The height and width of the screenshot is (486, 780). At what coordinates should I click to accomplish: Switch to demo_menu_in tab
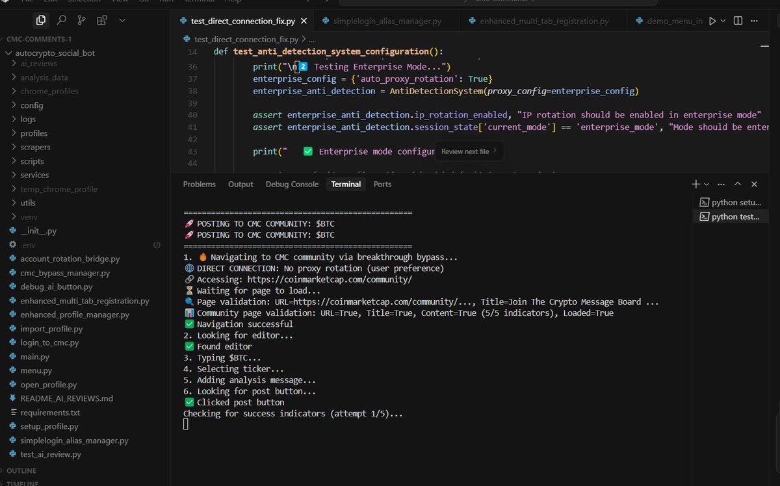[669, 21]
